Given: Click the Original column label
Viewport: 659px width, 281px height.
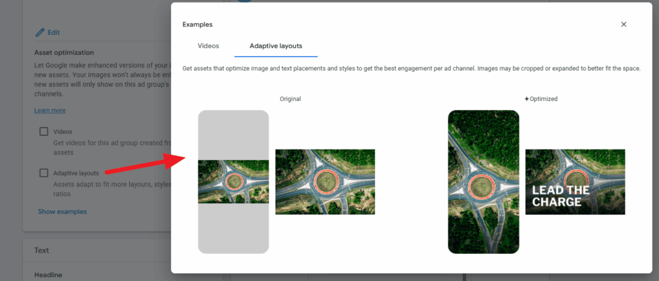Looking at the screenshot, I should pyautogui.click(x=290, y=99).
